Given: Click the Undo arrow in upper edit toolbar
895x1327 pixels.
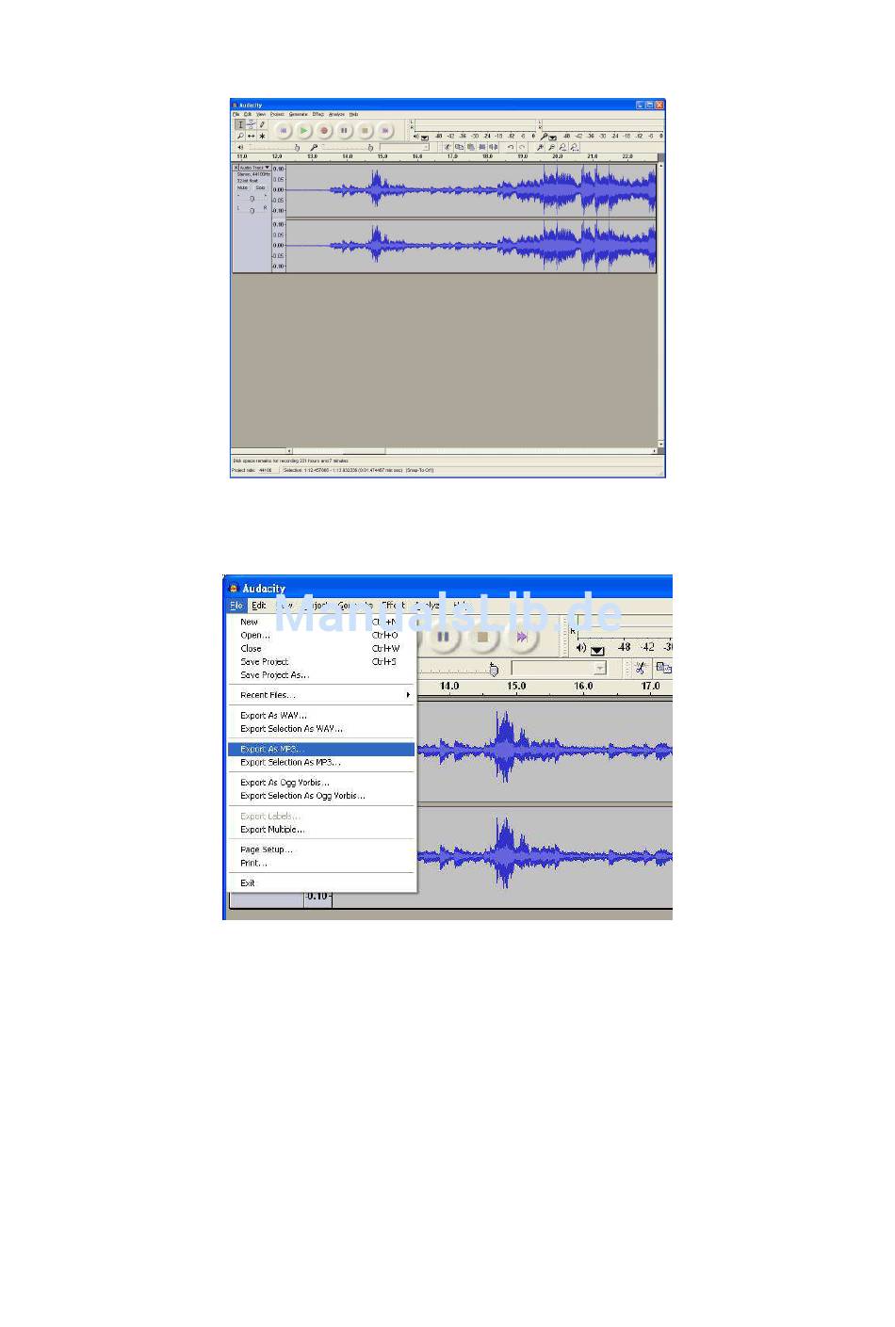Looking at the screenshot, I should [511, 147].
